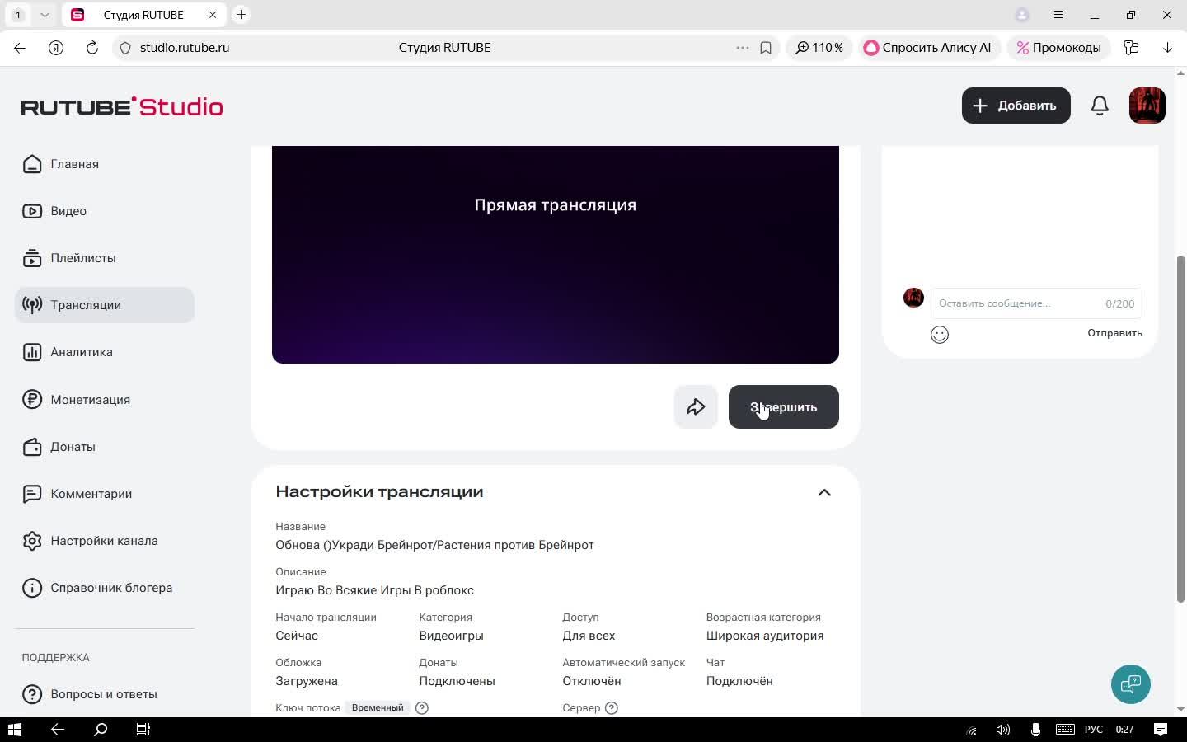Open the Промокоды button
The height and width of the screenshot is (742, 1187).
click(x=1059, y=48)
